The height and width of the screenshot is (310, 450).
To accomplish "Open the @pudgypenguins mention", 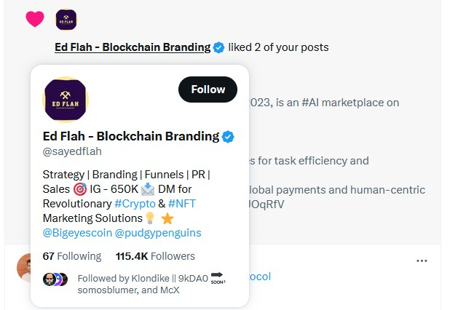I will pos(157,233).
